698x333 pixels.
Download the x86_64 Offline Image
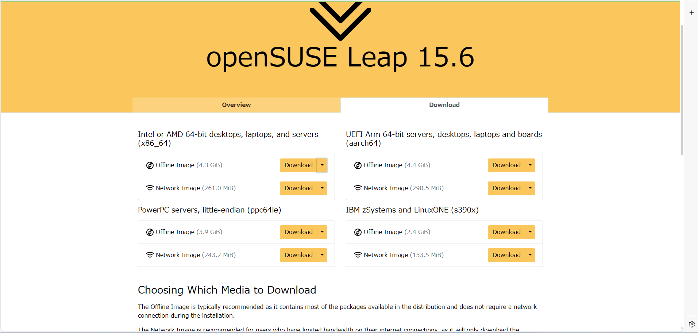point(298,165)
